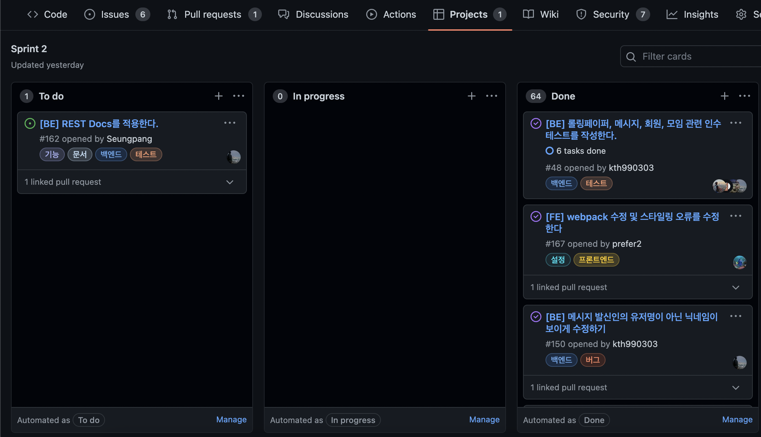Open In progress column three-dot menu

[492, 96]
